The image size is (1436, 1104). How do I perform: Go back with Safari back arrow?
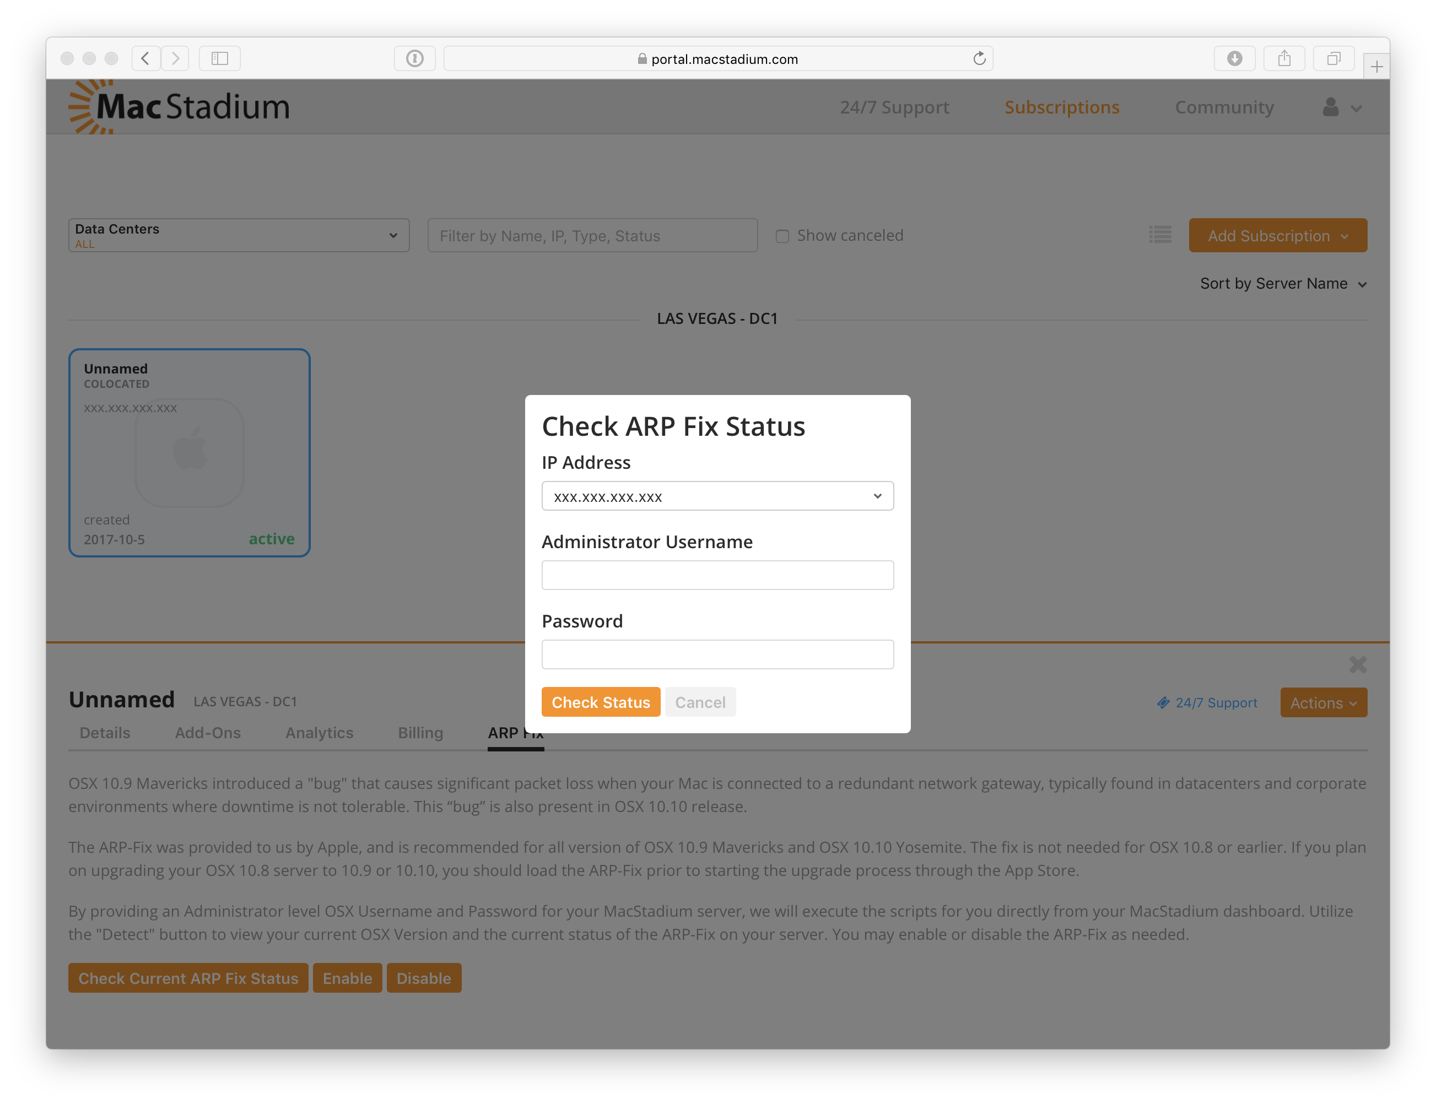click(x=145, y=58)
